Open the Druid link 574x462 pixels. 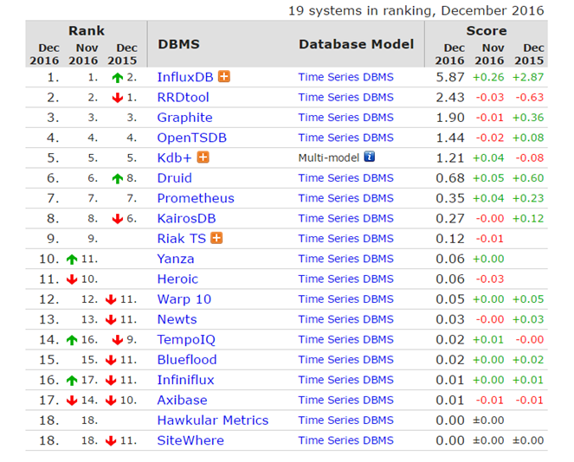tap(175, 178)
